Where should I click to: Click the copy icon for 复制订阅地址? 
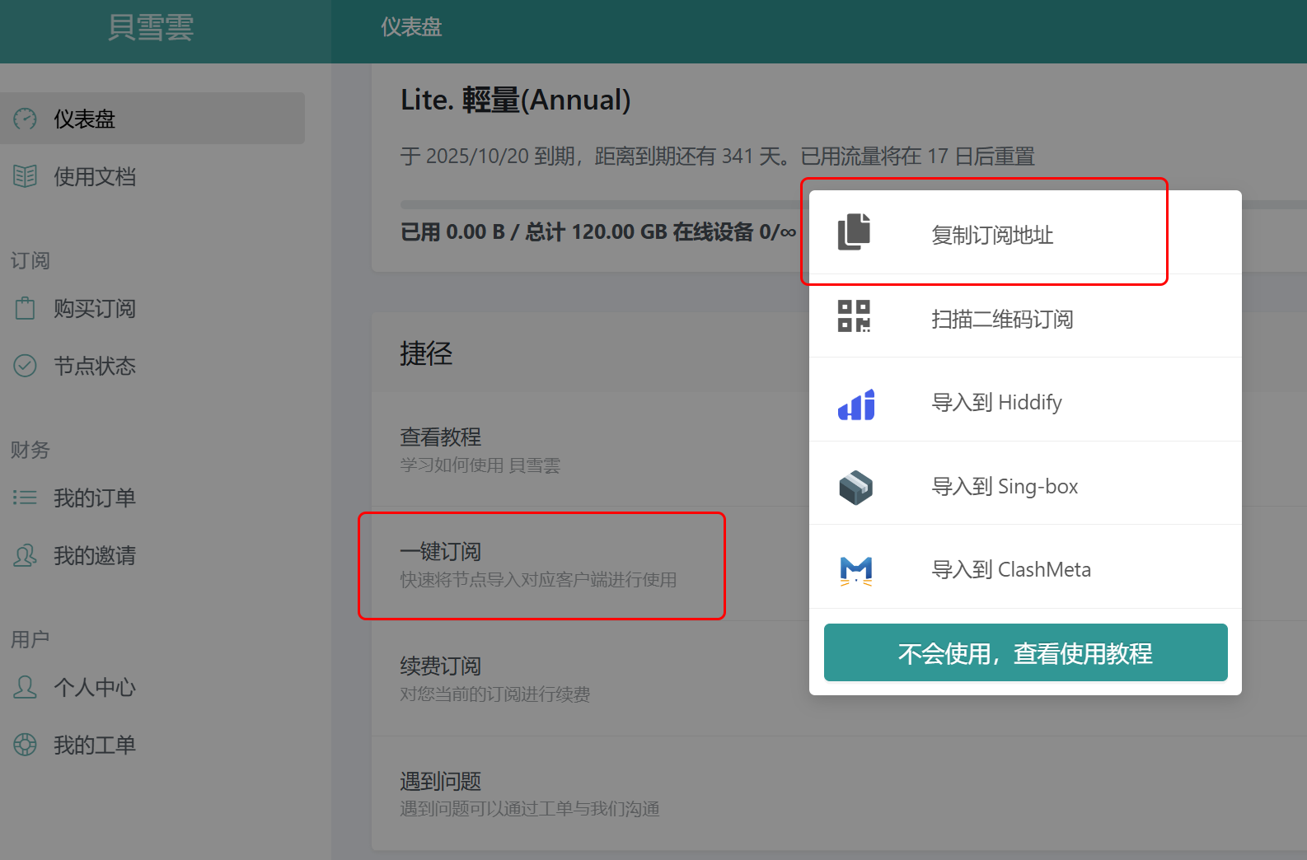click(855, 232)
